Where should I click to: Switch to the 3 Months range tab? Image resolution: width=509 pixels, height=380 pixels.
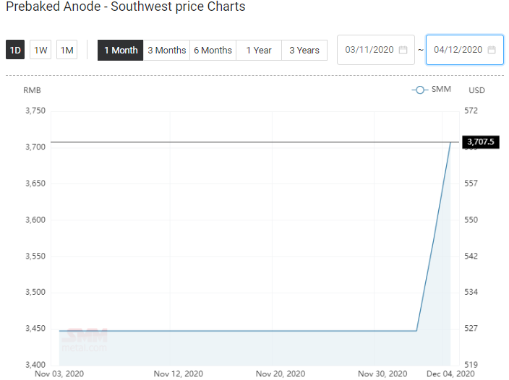point(166,50)
